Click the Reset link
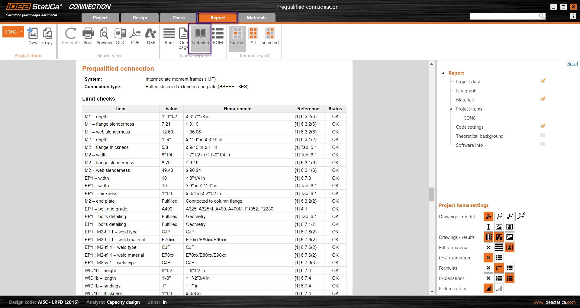 point(572,64)
